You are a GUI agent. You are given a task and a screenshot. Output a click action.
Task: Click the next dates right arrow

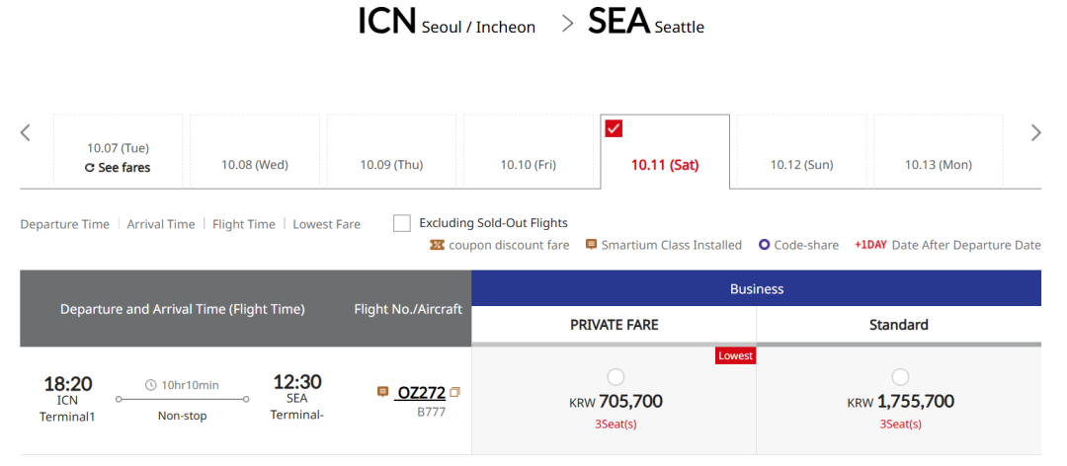click(1035, 132)
